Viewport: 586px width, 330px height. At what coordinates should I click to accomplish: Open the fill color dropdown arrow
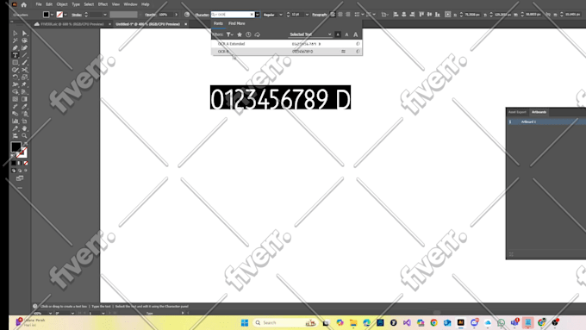pyautogui.click(x=52, y=15)
